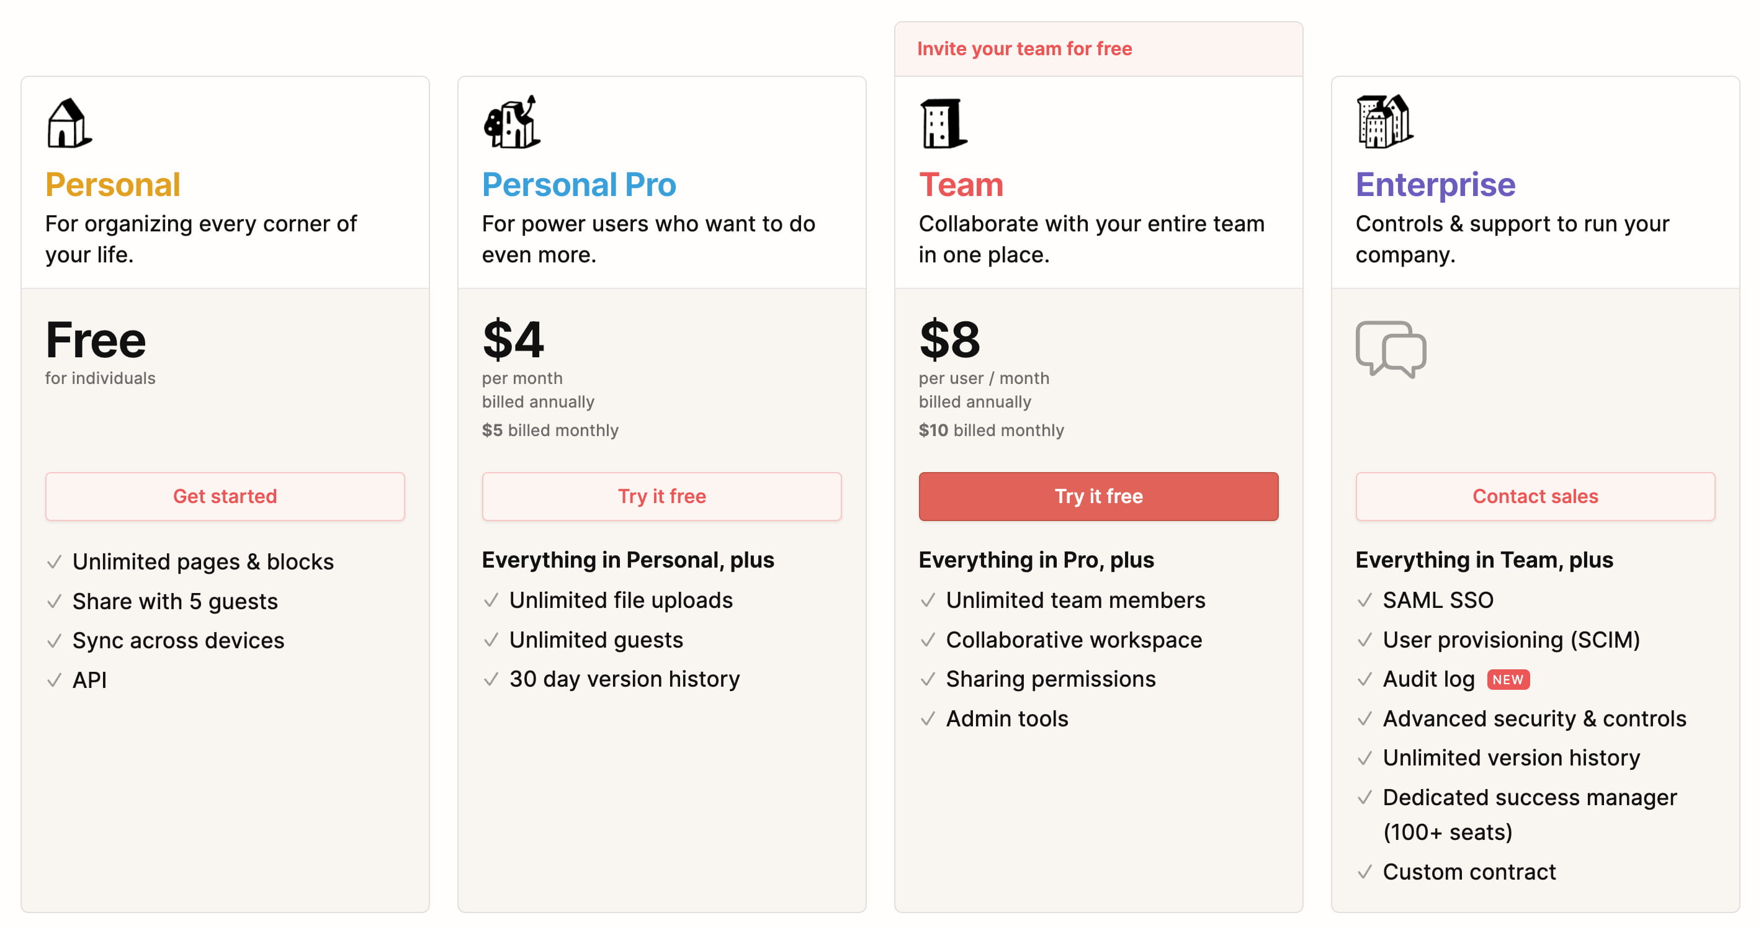
Task: Select the Enterprise plan heading
Action: pyautogui.click(x=1435, y=184)
